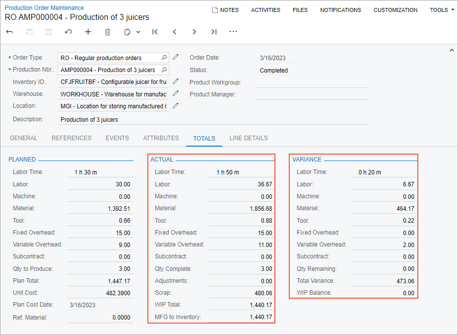Viewport: 458px width, 335px height.
Task: Go to the next record
Action: tap(194, 32)
